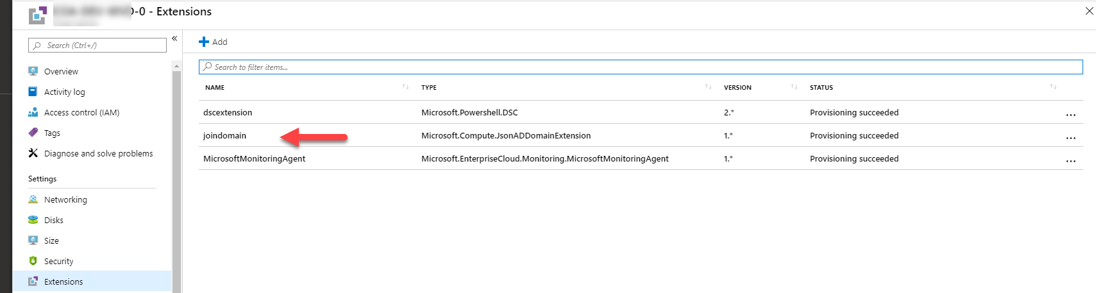The image size is (1096, 293).
Task: Open the joindomain extension entry
Action: tap(224, 135)
